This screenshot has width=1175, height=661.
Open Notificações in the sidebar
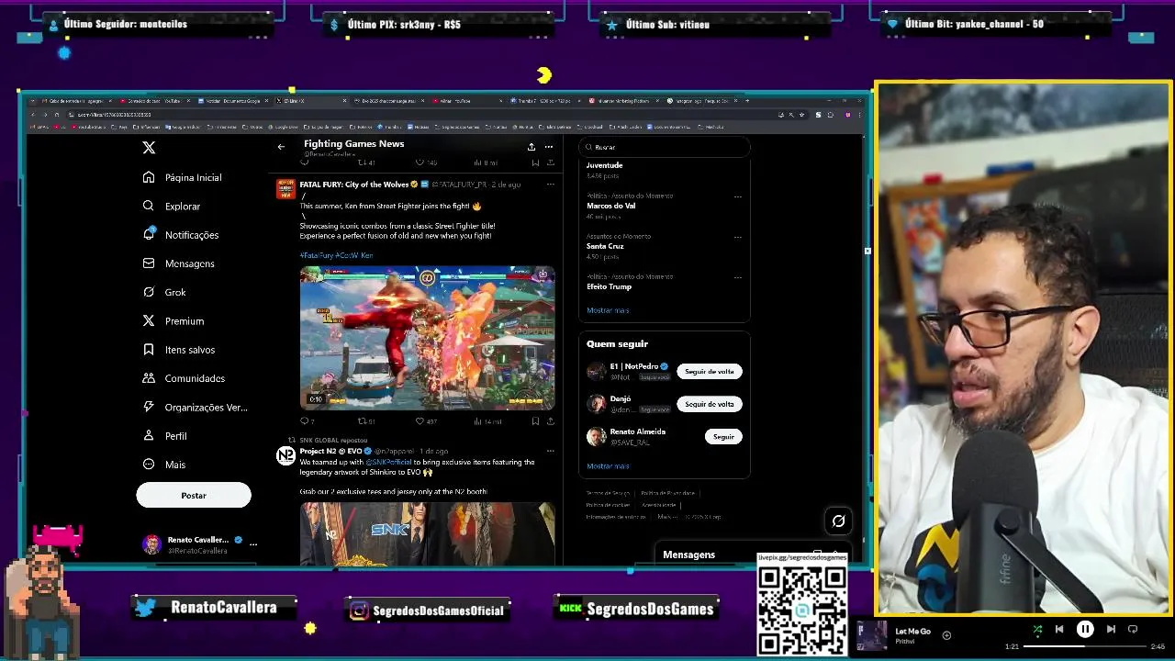[x=181, y=235]
